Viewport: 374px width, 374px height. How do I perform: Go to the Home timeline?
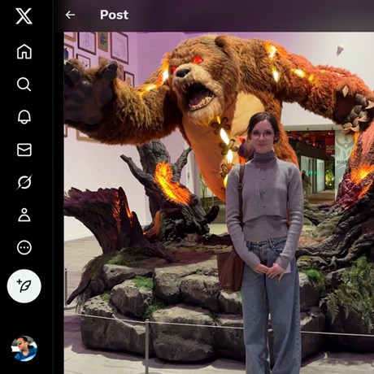tap(24, 51)
